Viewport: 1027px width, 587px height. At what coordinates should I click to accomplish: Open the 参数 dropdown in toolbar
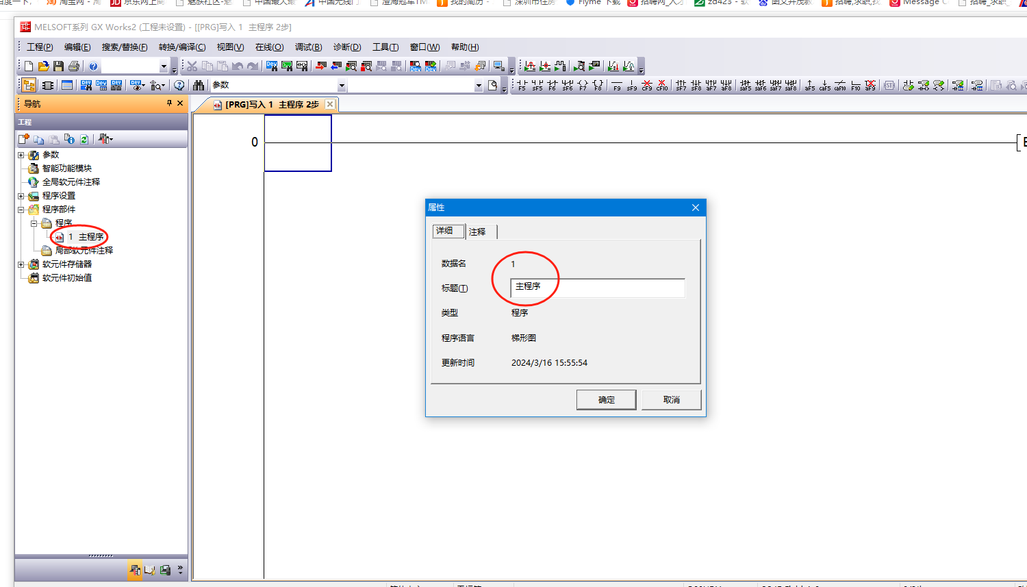(341, 86)
